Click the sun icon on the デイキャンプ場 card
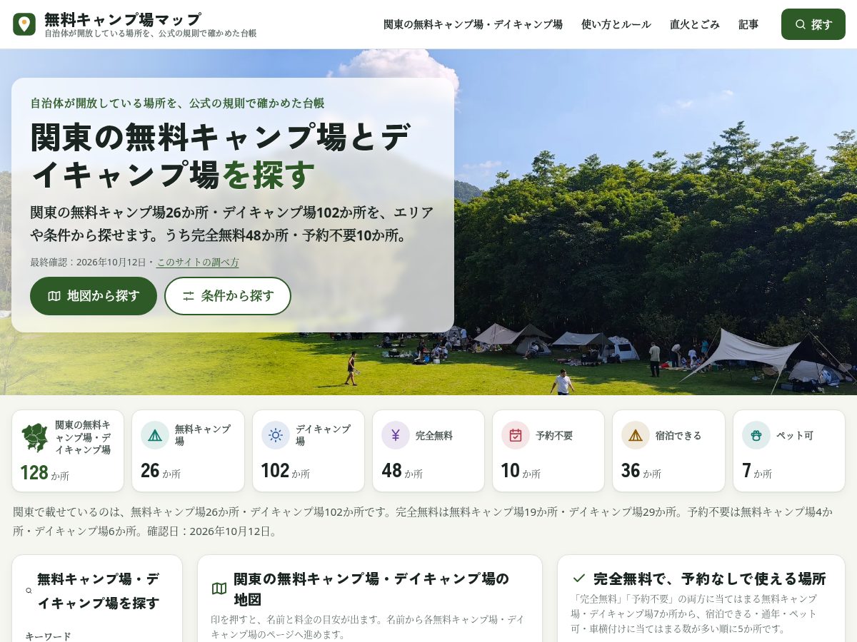857x642 pixels. (276, 435)
